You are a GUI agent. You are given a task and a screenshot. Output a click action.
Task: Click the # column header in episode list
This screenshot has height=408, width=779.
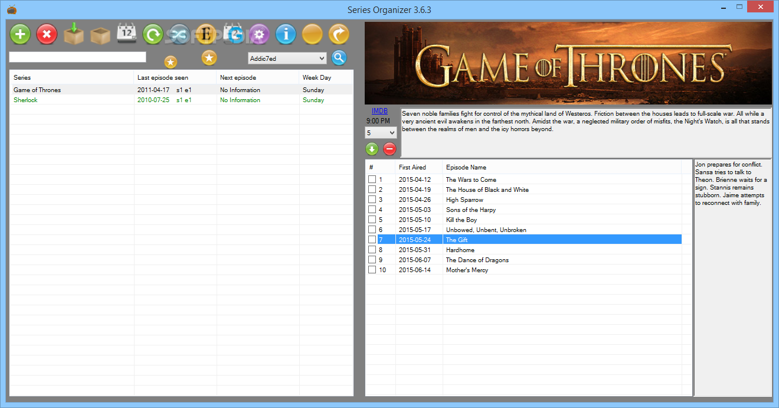coord(381,167)
